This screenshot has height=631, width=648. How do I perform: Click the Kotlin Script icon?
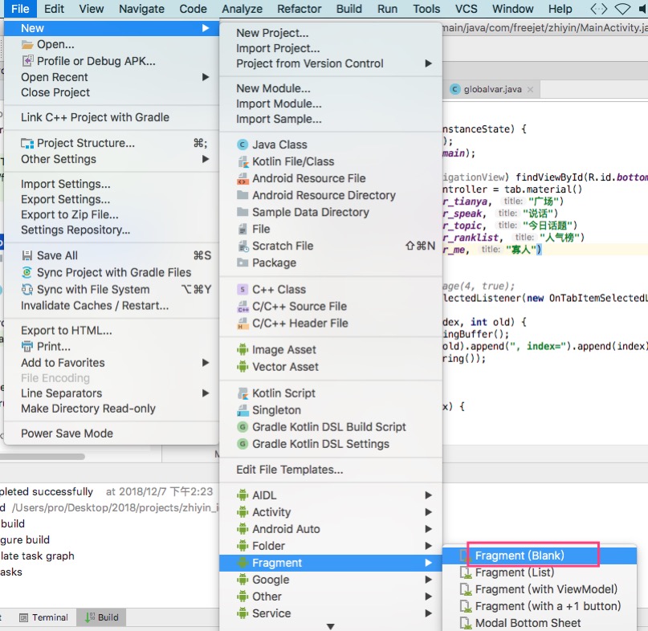coord(242,393)
